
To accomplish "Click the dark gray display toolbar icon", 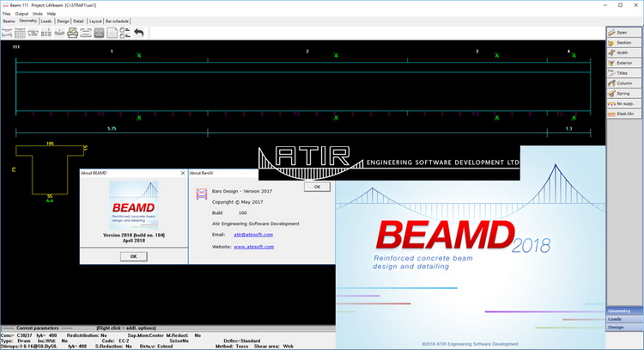I will coord(99,33).
